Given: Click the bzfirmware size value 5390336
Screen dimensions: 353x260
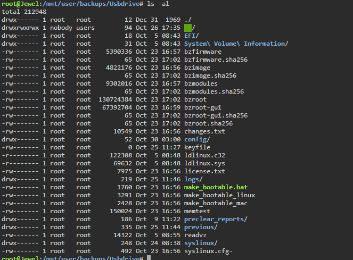Looking at the screenshot, I should [119, 52].
